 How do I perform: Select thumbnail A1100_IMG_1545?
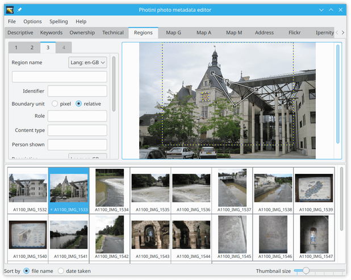click(x=232, y=237)
